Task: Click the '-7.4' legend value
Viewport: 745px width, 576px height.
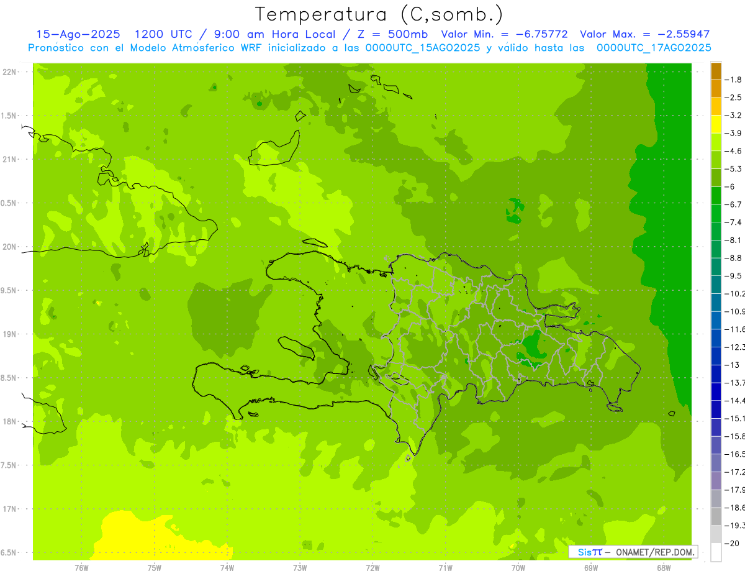Action: 734,222
